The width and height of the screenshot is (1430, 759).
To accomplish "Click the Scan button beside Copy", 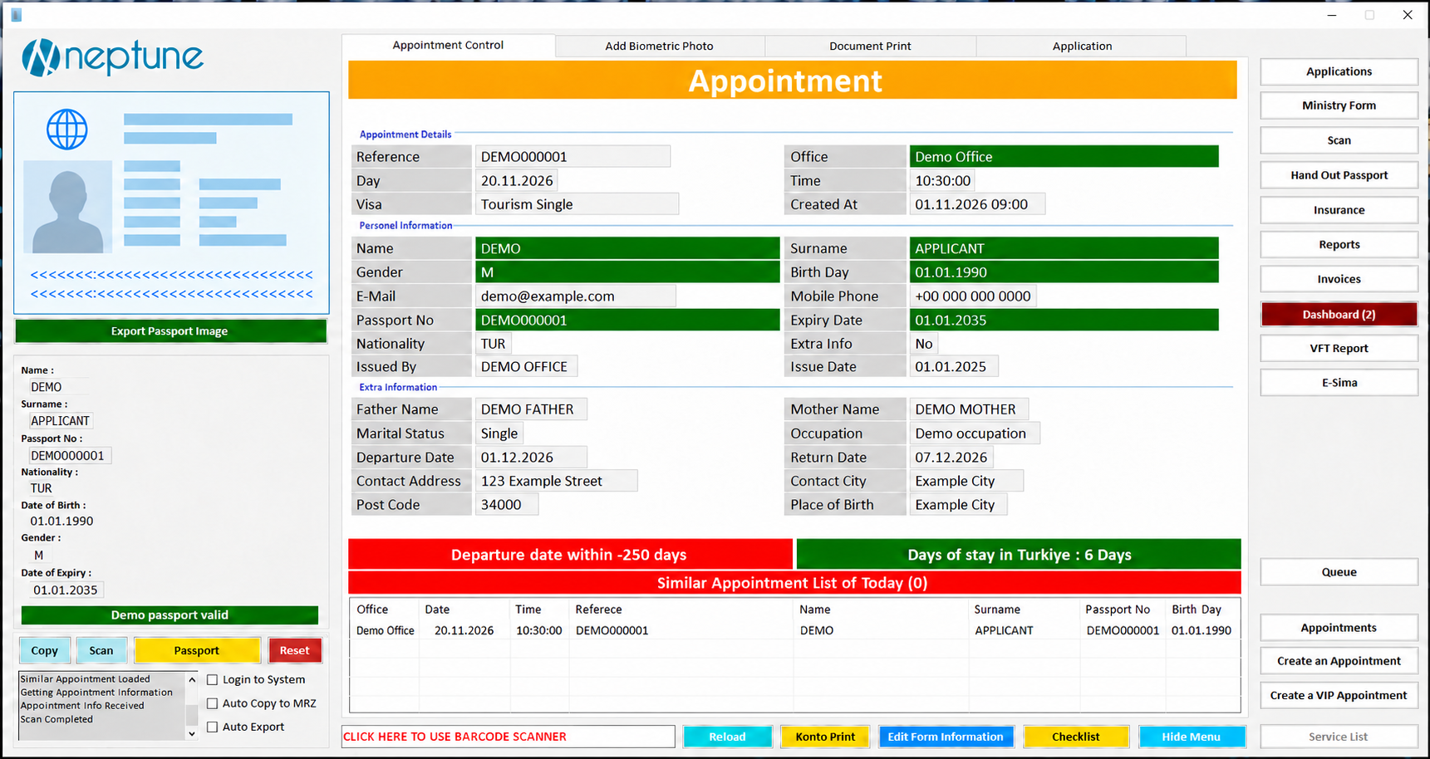I will 101,650.
